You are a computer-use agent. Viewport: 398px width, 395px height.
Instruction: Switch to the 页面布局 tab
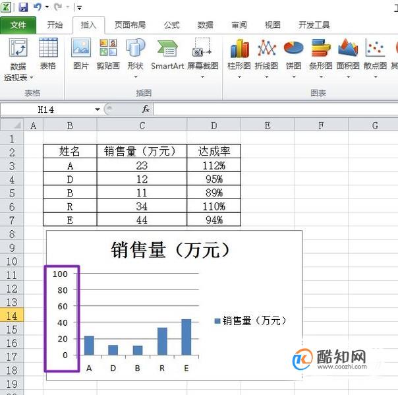pyautogui.click(x=130, y=25)
